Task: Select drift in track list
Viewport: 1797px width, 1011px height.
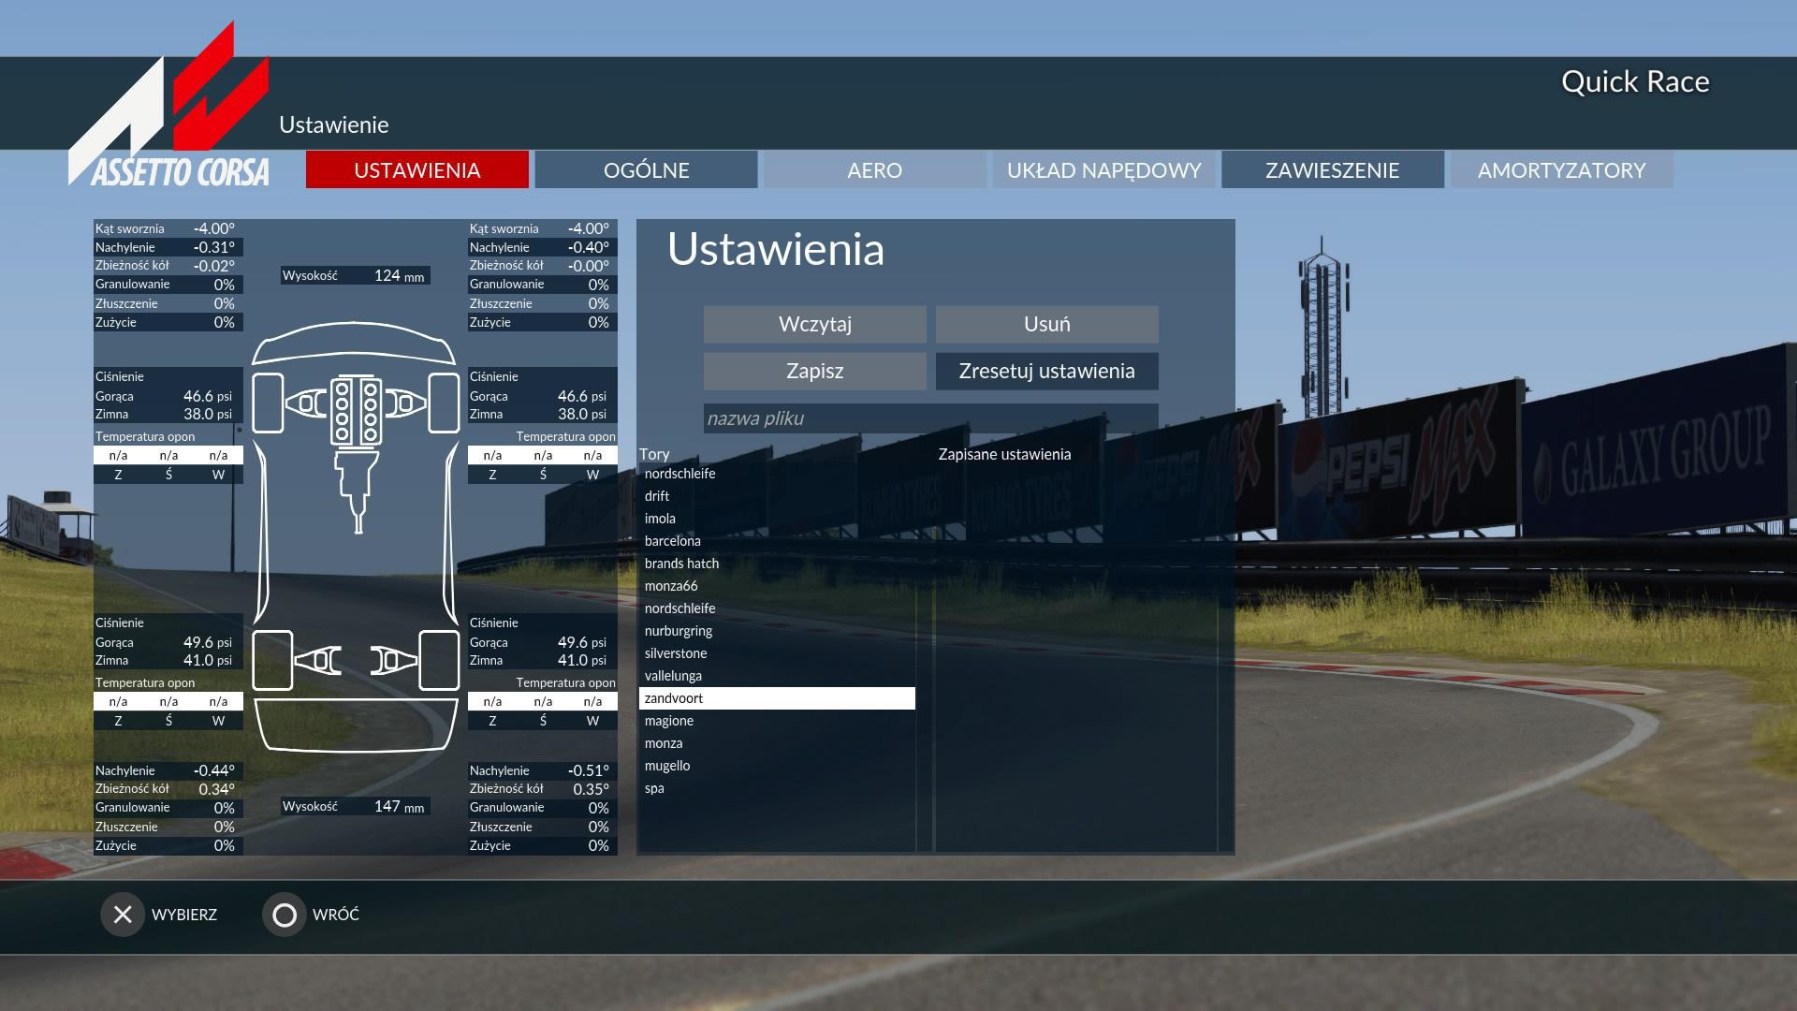Action: pyautogui.click(x=777, y=496)
